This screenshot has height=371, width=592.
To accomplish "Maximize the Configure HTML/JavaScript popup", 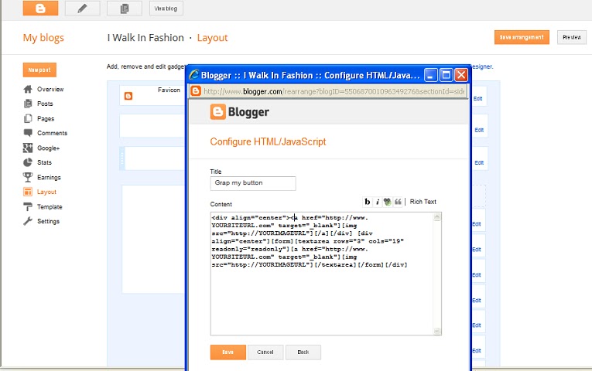I will pos(446,75).
